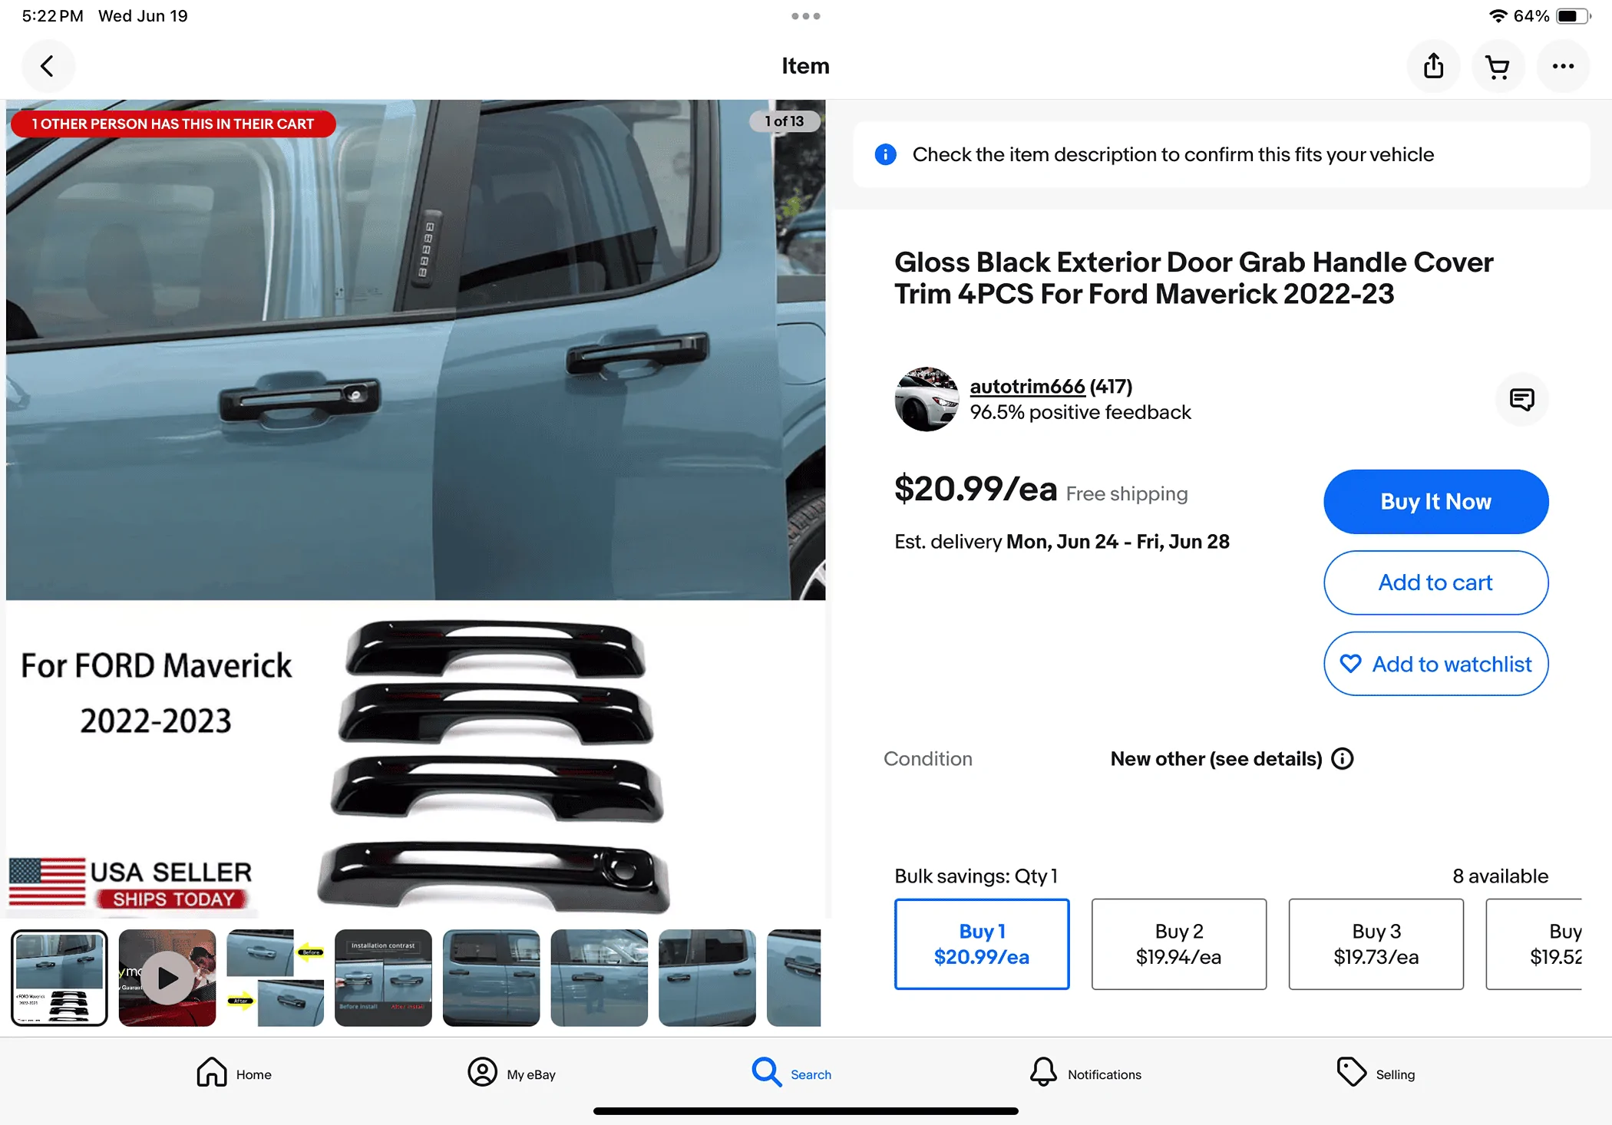Go to the My eBay tab
1612x1125 pixels.
[511, 1074]
